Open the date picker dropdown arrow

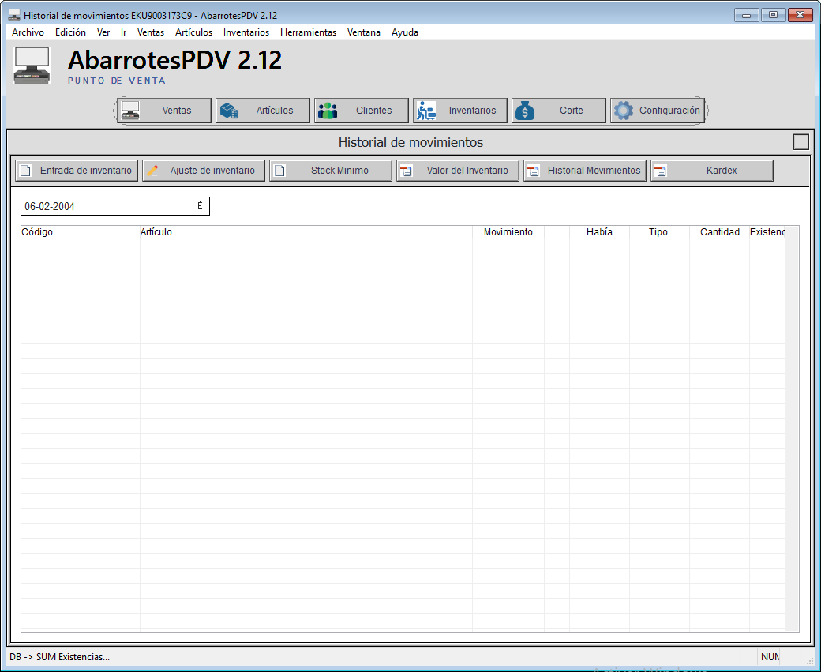point(200,206)
